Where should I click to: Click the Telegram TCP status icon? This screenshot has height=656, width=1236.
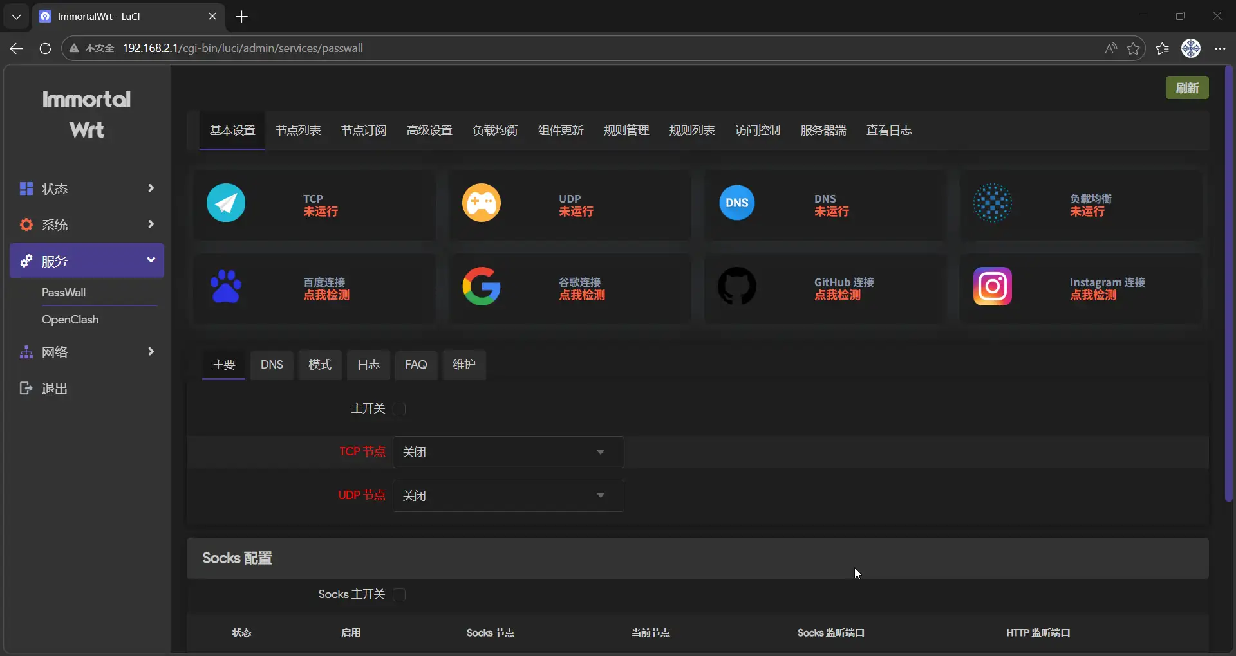(x=226, y=203)
